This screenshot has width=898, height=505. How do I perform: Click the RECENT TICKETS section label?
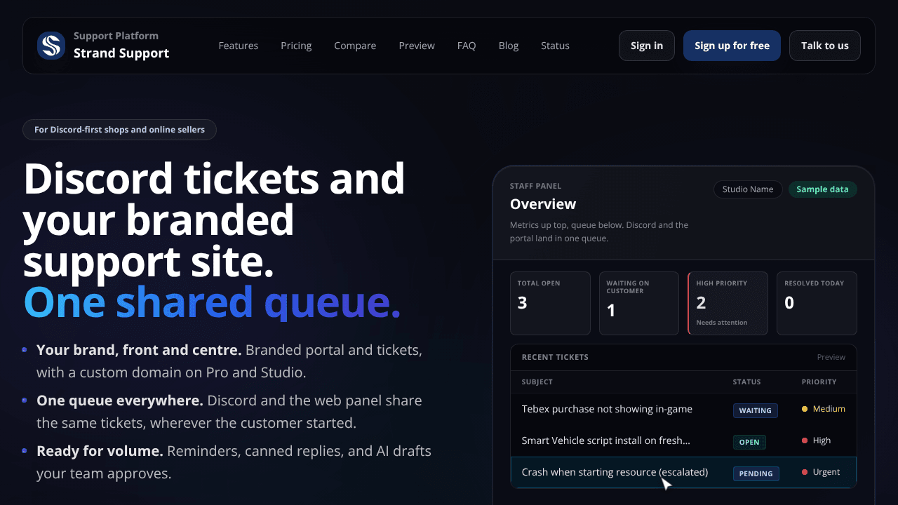[x=555, y=357]
